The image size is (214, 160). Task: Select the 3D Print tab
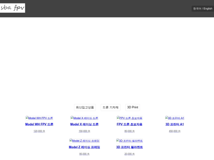pos(132,107)
